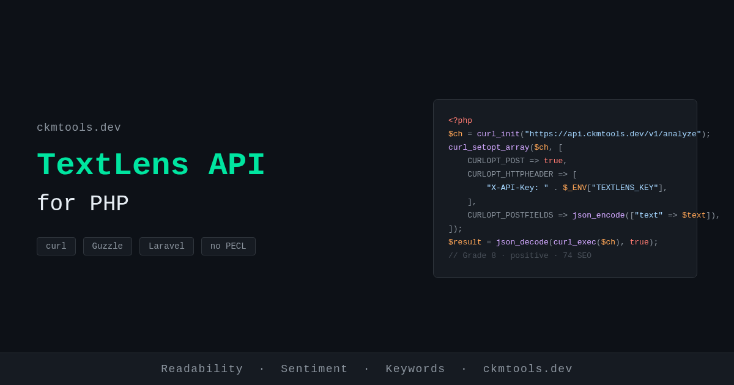Click the curl tag
Image resolution: width=734 pixels, height=385 pixels.
pyautogui.click(x=56, y=246)
